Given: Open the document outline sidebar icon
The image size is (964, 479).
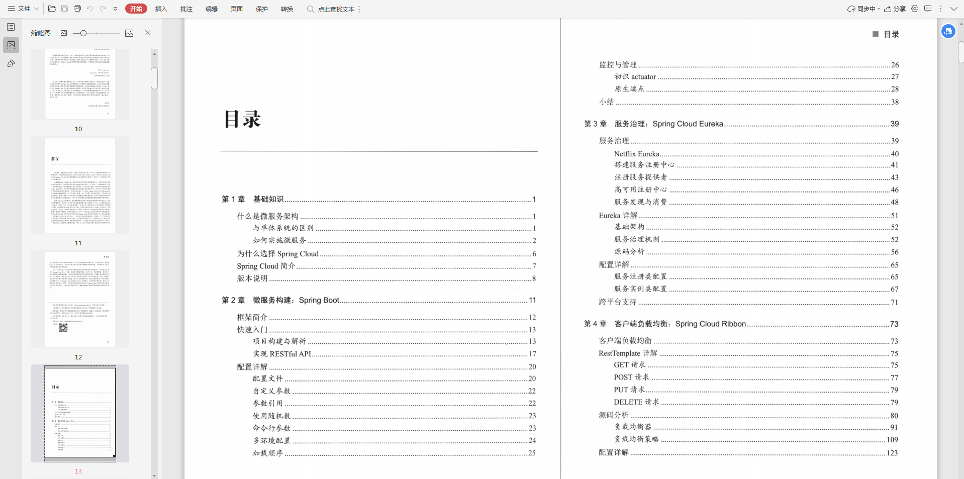Looking at the screenshot, I should [x=11, y=27].
